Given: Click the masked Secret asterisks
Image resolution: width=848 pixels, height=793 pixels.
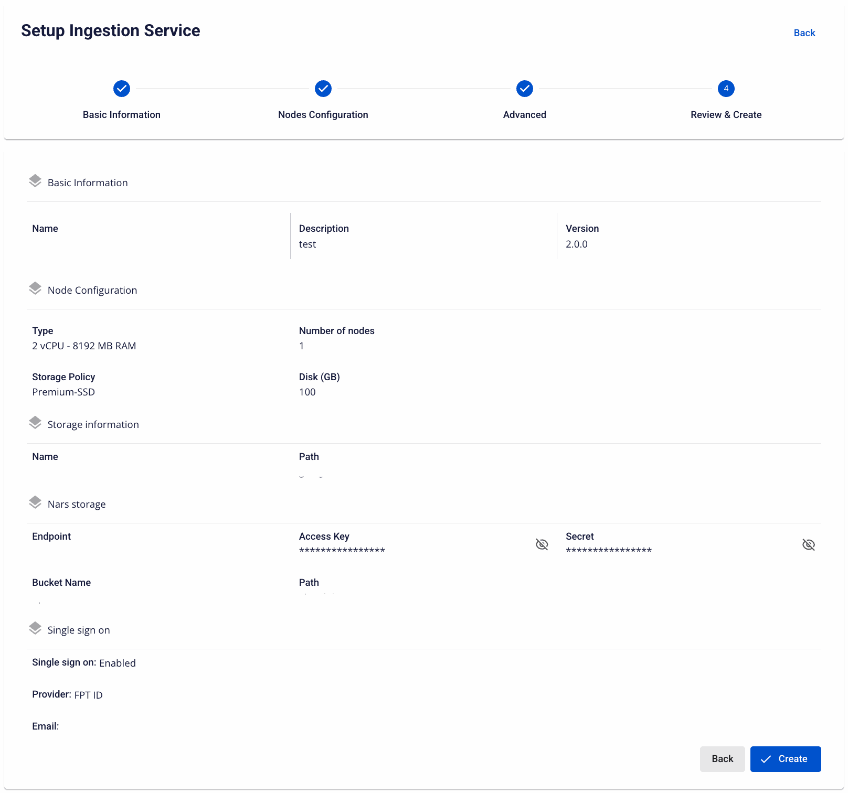Looking at the screenshot, I should point(609,550).
